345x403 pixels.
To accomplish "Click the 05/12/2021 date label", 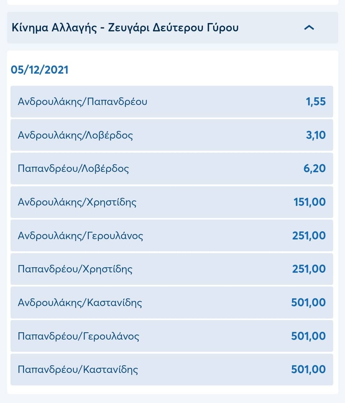I will point(40,70).
